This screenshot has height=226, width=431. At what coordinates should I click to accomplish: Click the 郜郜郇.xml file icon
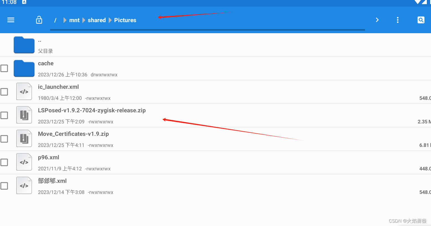pos(24,186)
